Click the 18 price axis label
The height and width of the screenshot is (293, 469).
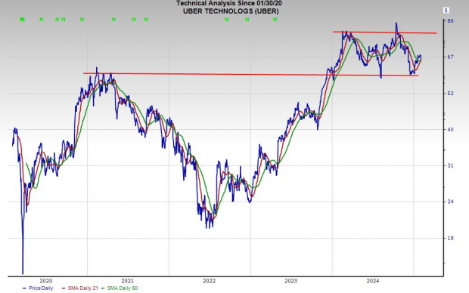click(x=450, y=239)
